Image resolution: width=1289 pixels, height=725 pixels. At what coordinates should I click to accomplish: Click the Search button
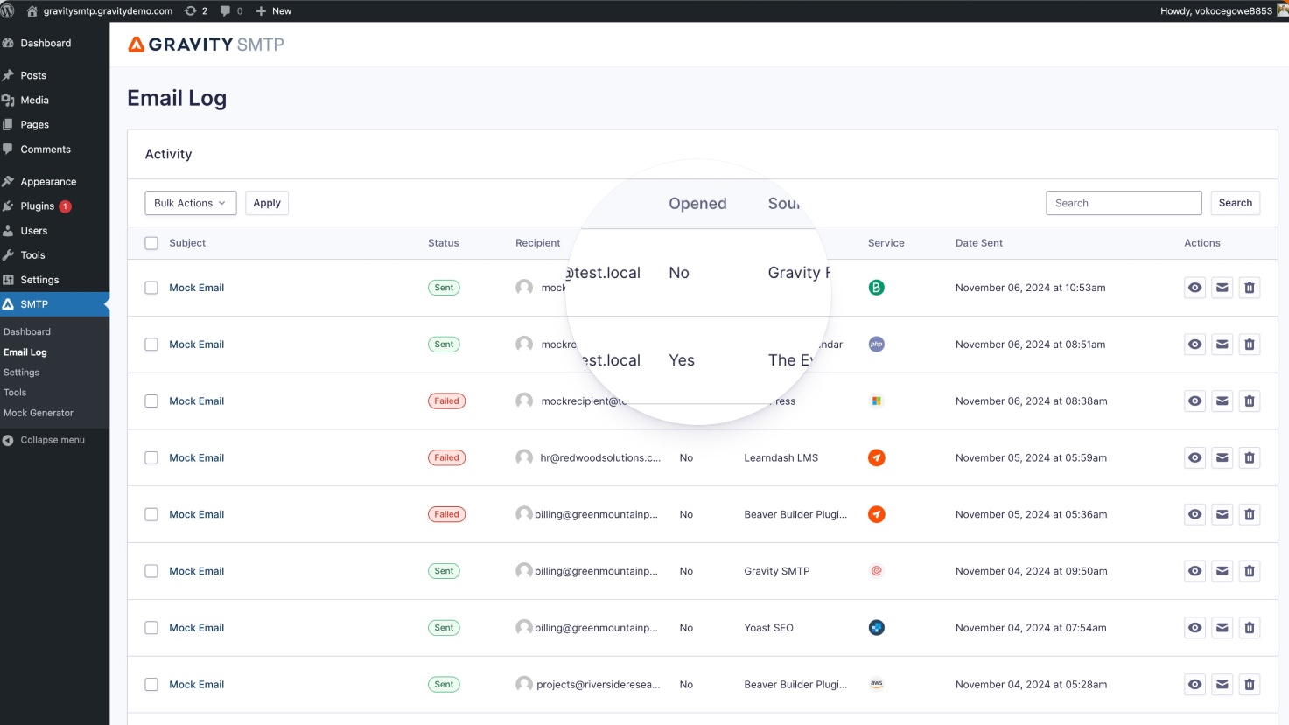(x=1236, y=203)
